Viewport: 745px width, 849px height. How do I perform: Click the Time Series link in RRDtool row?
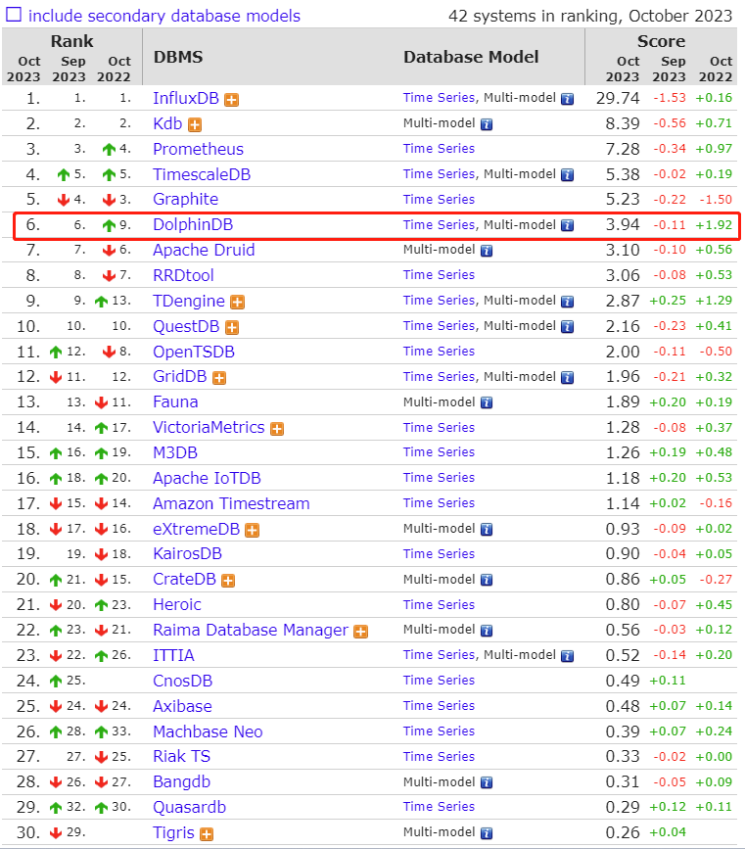(x=439, y=274)
